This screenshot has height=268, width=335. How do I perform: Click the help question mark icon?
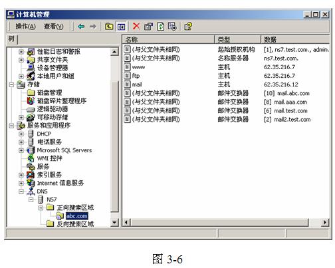click(x=188, y=27)
